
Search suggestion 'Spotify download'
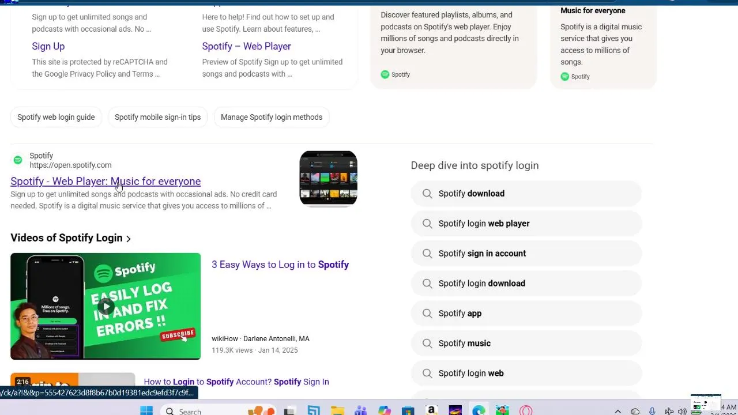[x=526, y=194]
